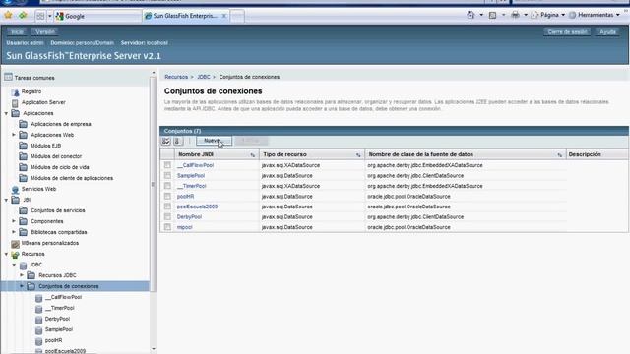Click the Versión header button

pos(45,32)
